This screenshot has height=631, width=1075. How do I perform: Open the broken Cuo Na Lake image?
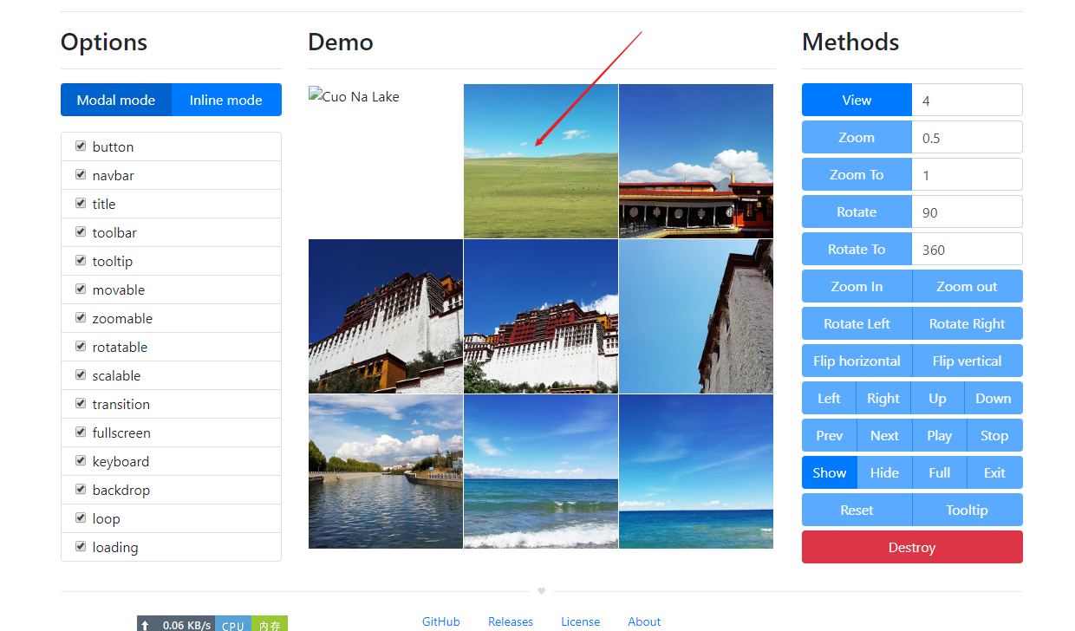(x=355, y=96)
